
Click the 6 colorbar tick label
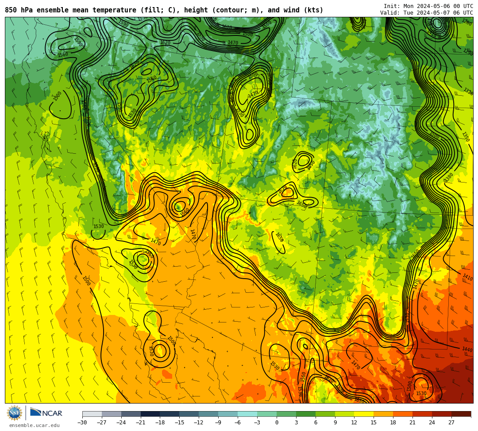point(316,423)
